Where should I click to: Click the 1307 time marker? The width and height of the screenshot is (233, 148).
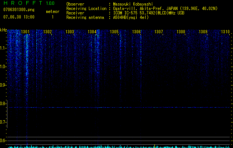(159, 32)
